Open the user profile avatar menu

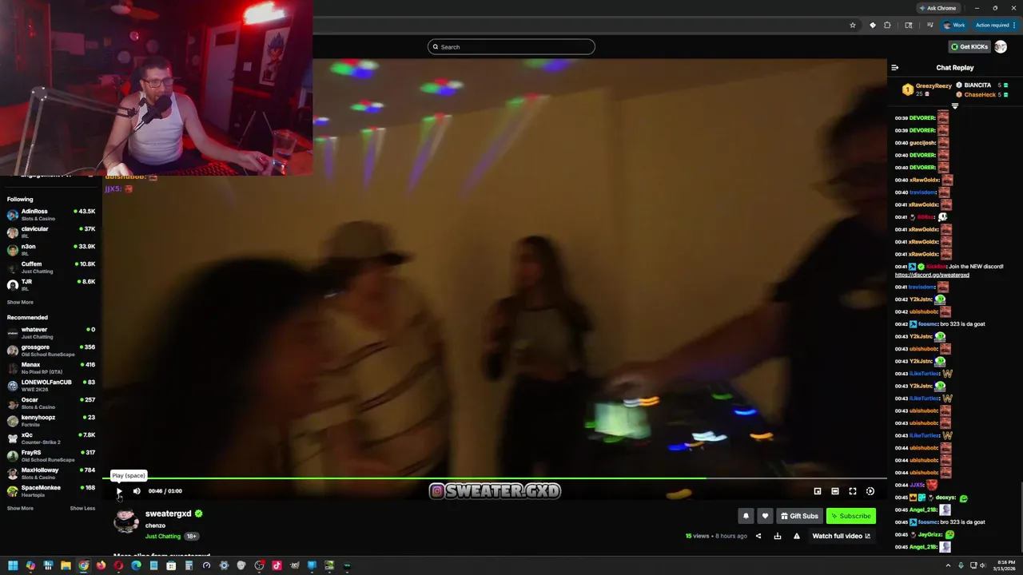coord(1001,46)
